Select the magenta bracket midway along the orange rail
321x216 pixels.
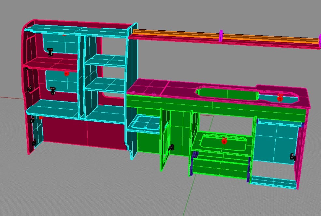(x=221, y=36)
